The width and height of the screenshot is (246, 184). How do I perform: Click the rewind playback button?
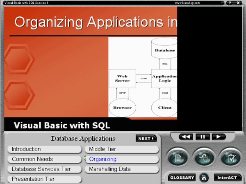[x=186, y=137]
